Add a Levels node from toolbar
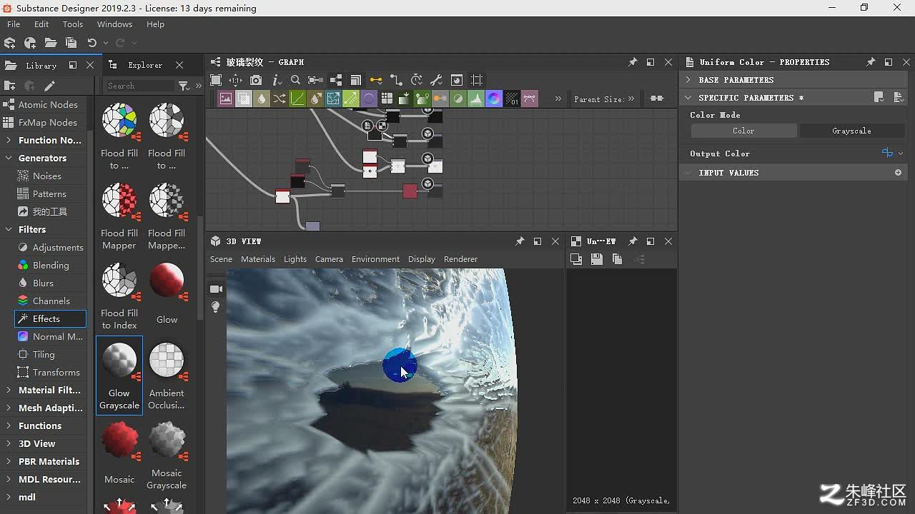This screenshot has width=915, height=514. pos(477,99)
